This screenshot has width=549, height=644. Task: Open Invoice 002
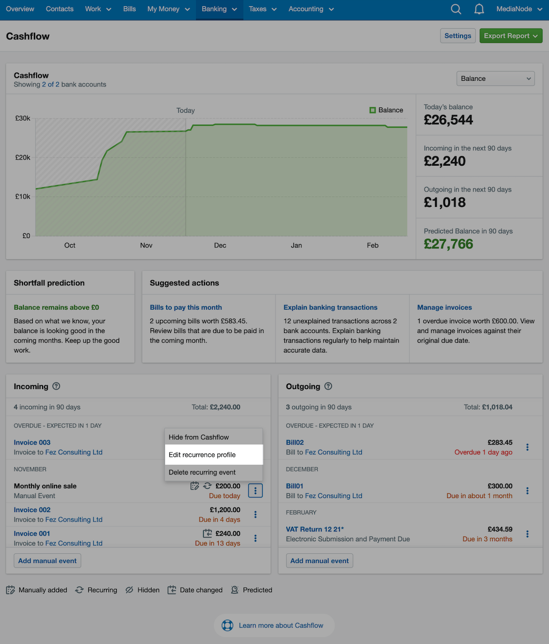(x=32, y=510)
